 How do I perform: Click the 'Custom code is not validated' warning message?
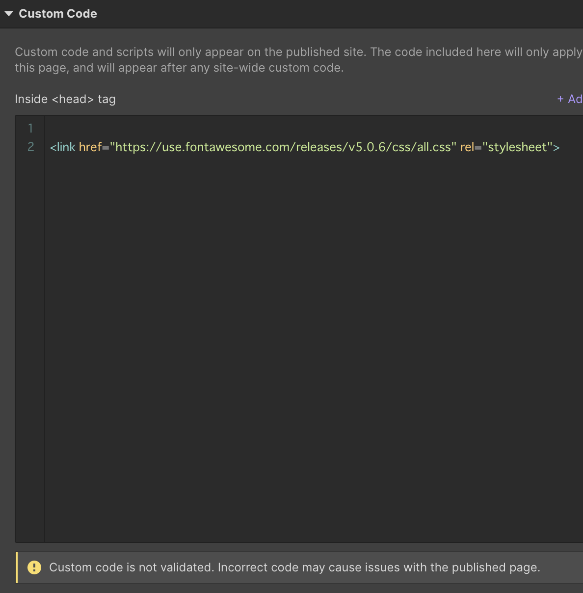294,567
